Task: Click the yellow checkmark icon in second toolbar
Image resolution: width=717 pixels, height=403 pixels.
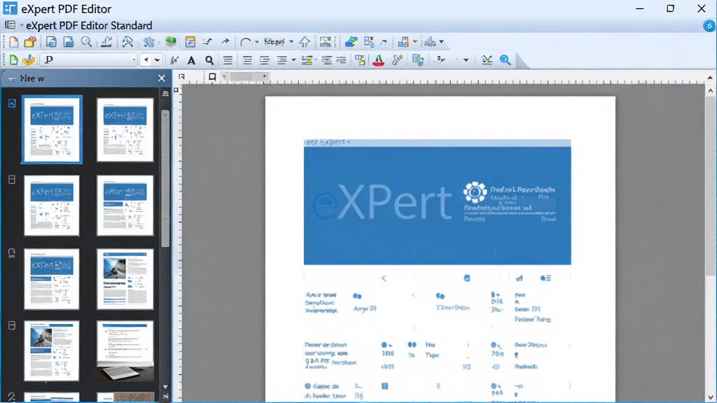Action: (29, 60)
